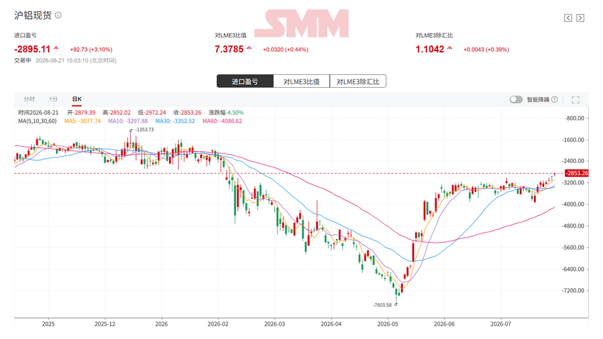Image resolution: width=603 pixels, height=339 pixels.
Task: Select the 进口盈亏 tab button
Action: (245, 81)
